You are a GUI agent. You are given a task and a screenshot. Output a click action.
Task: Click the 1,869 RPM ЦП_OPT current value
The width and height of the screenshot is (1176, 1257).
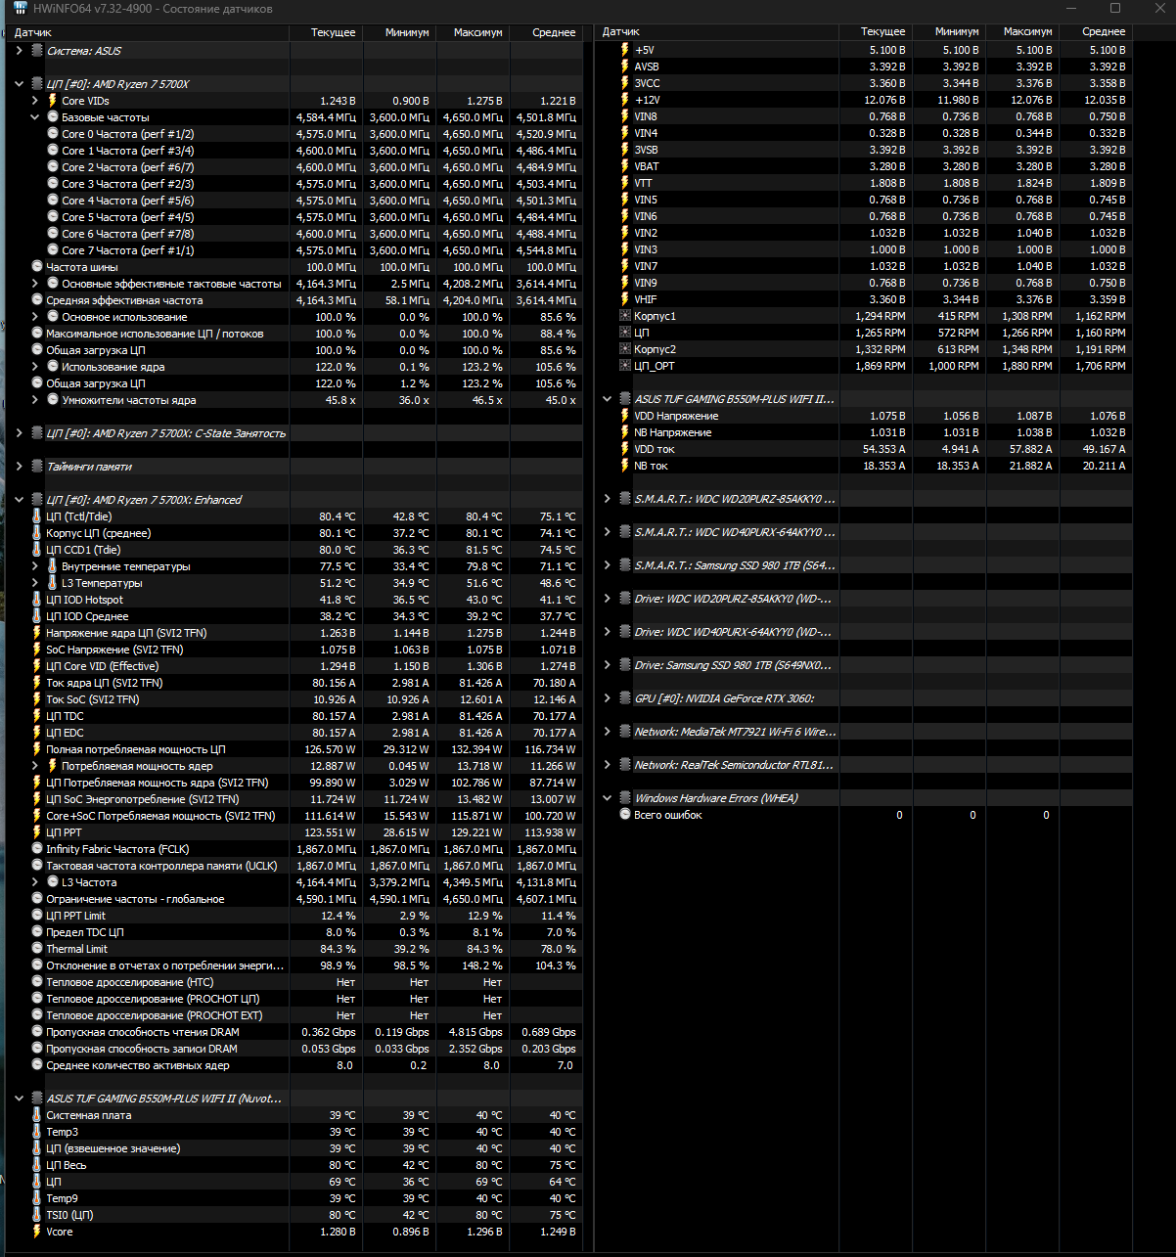point(879,366)
